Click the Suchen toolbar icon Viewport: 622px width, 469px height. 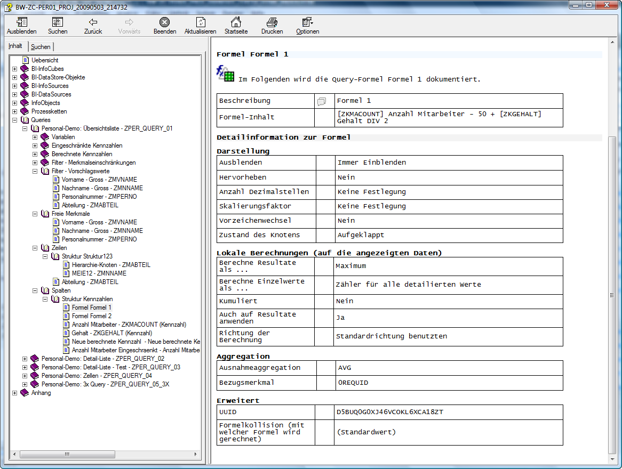[x=58, y=22]
